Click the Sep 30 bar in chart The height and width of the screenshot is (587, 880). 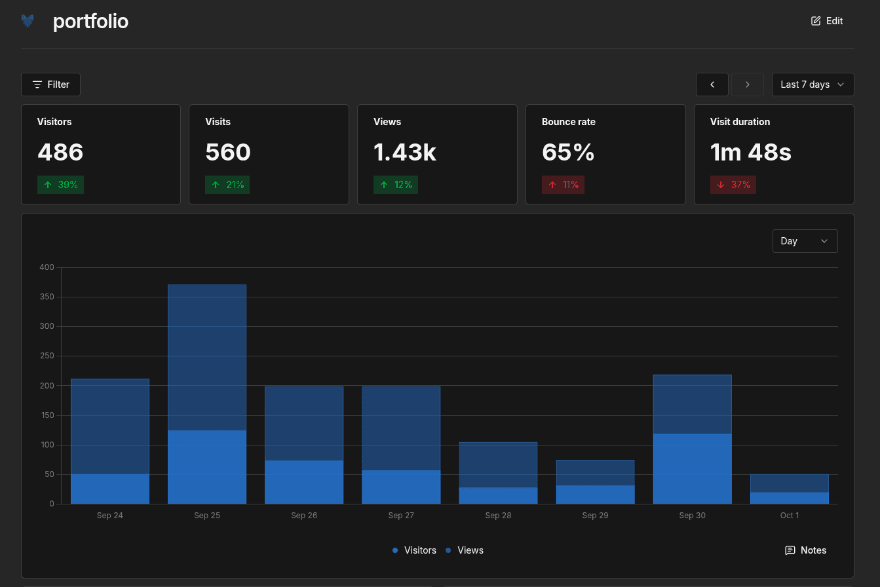(692, 439)
